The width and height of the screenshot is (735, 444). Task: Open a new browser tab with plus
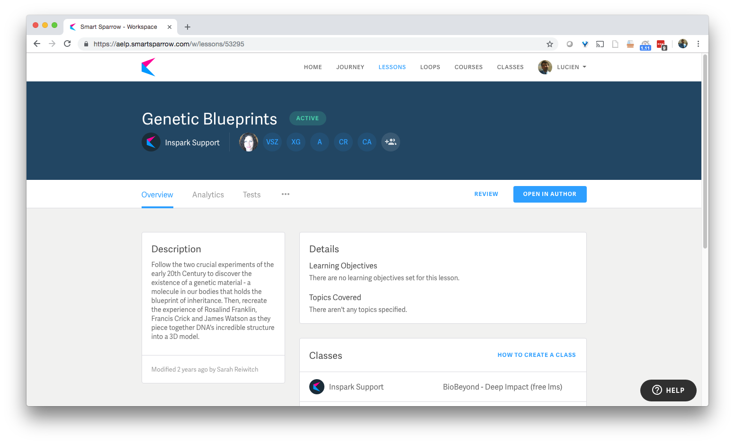point(188,27)
